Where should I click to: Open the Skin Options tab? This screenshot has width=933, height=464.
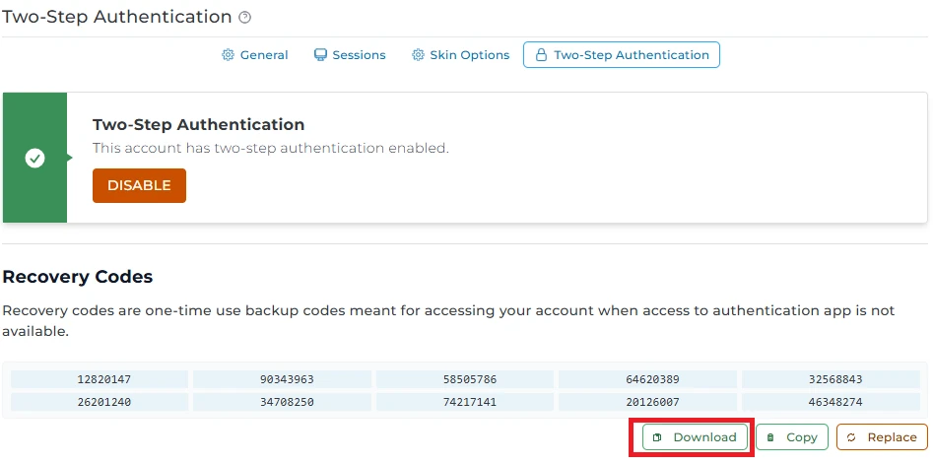tap(460, 55)
